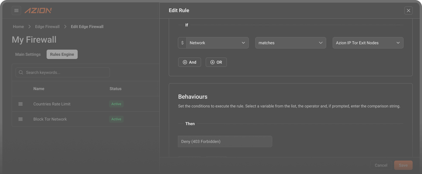Click the Azion logo
The width and height of the screenshot is (422, 174).
coord(38,11)
